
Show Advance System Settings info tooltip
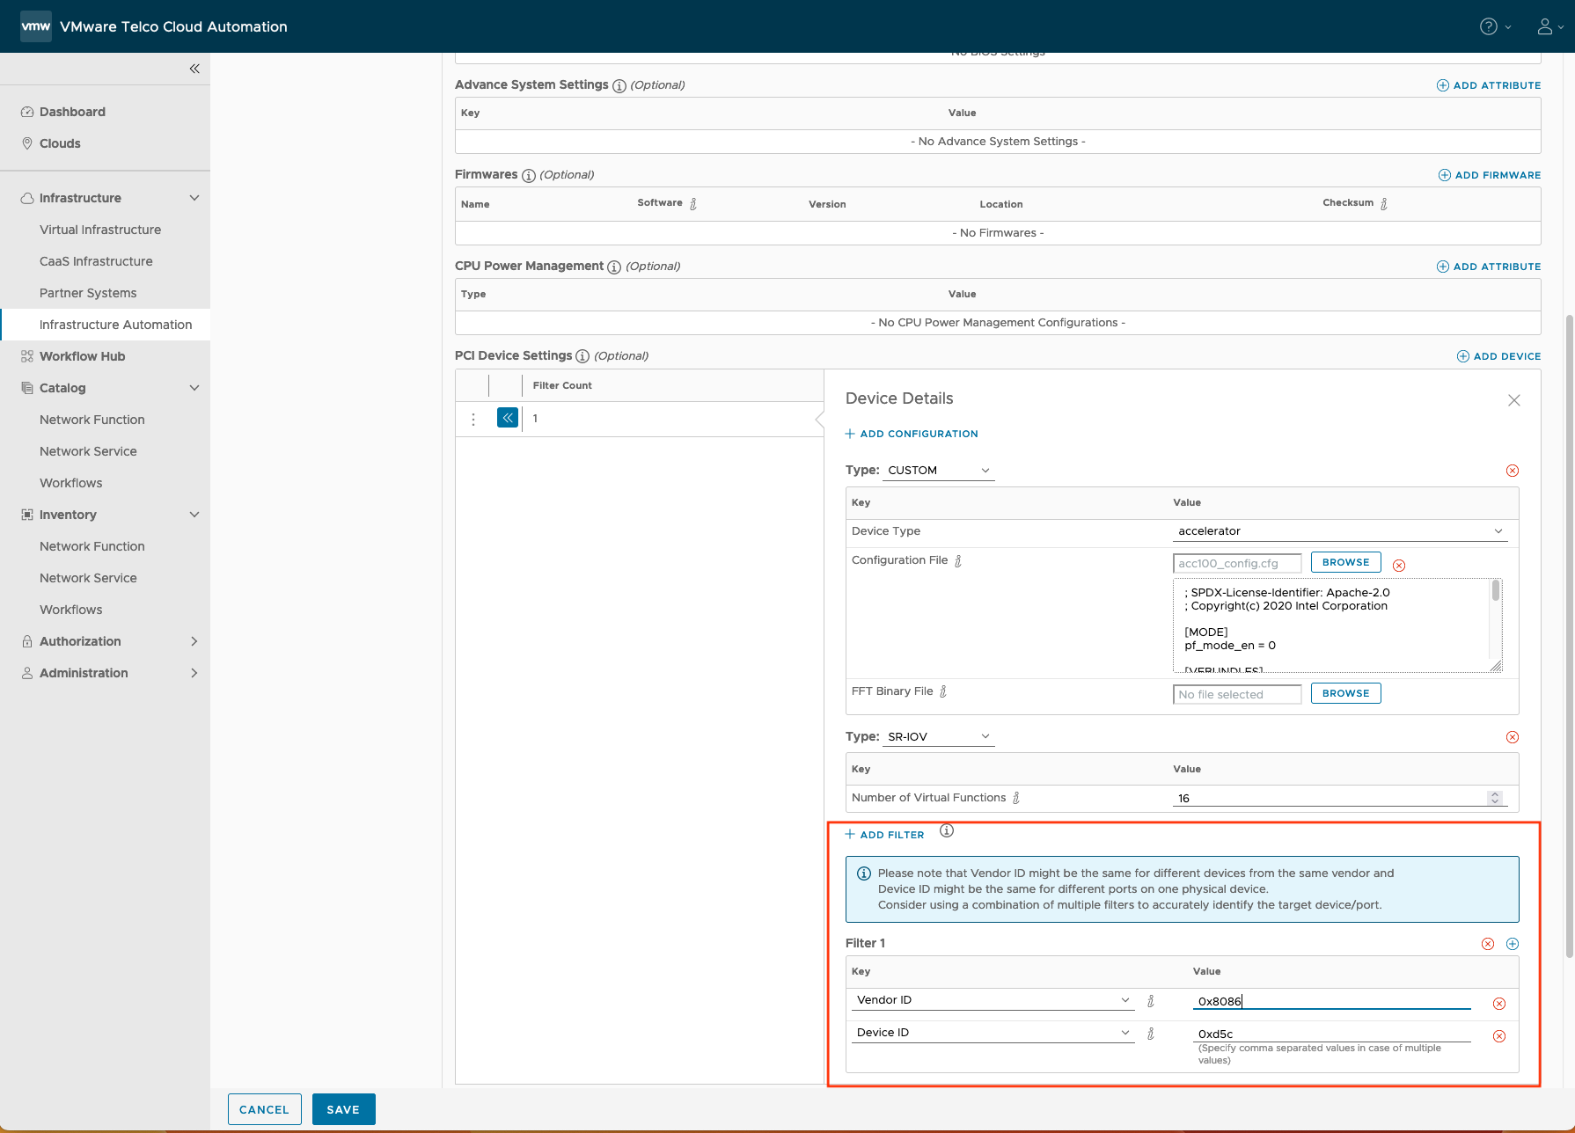coord(619,85)
